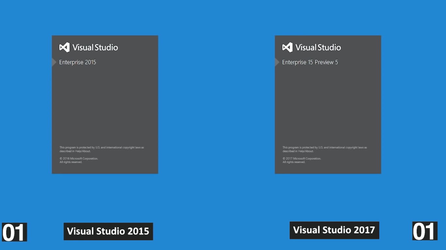The image size is (446, 250).
Task: Click copyright laws notice on 2015 splash
Action: tap(102, 149)
